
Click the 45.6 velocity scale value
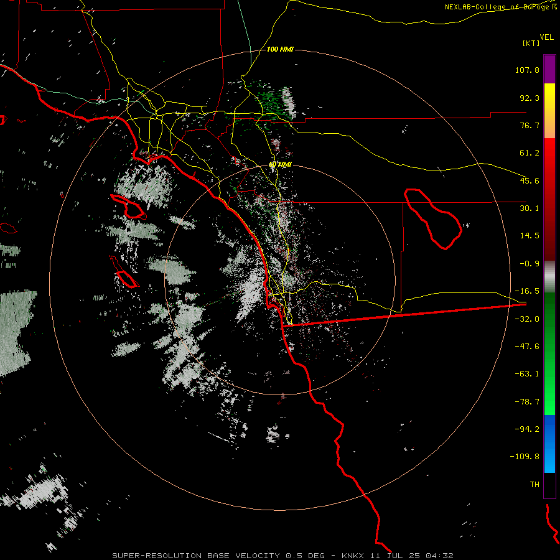click(530, 180)
